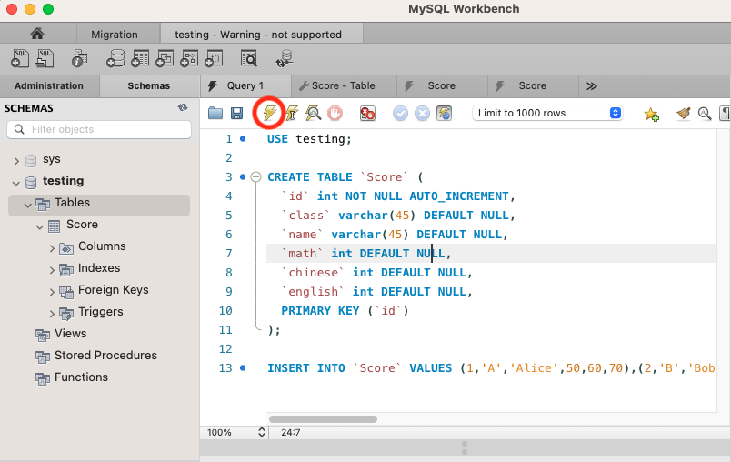Select Functions in the schema tree
Viewport: 731px width, 462px height.
click(x=81, y=377)
